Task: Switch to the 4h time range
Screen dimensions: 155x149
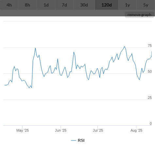Action: [x=9, y=5]
